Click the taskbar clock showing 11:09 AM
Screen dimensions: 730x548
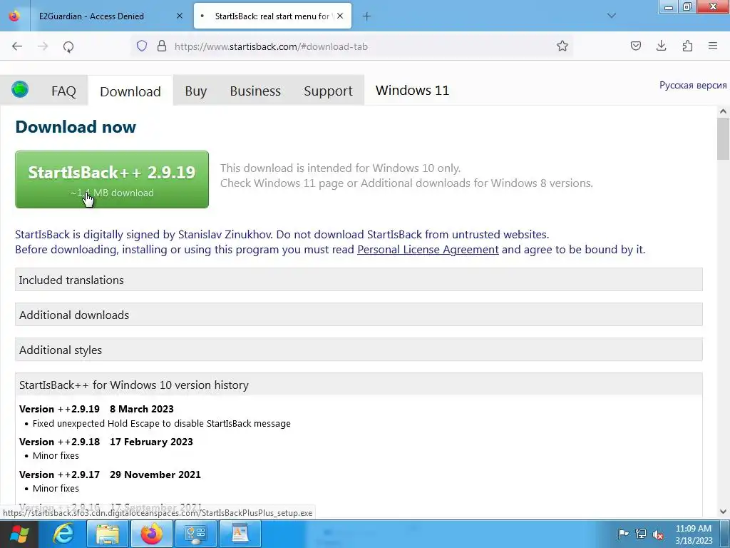tap(694, 534)
